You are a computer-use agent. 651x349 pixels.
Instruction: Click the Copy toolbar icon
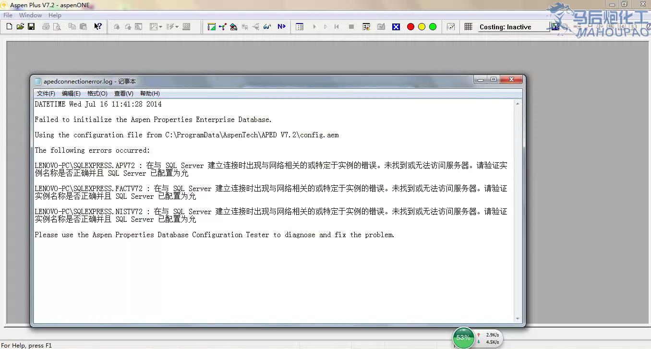coord(72,27)
